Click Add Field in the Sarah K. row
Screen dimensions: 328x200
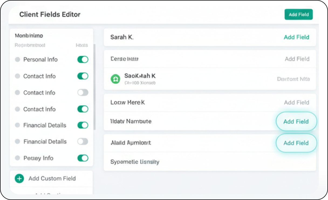click(x=296, y=37)
